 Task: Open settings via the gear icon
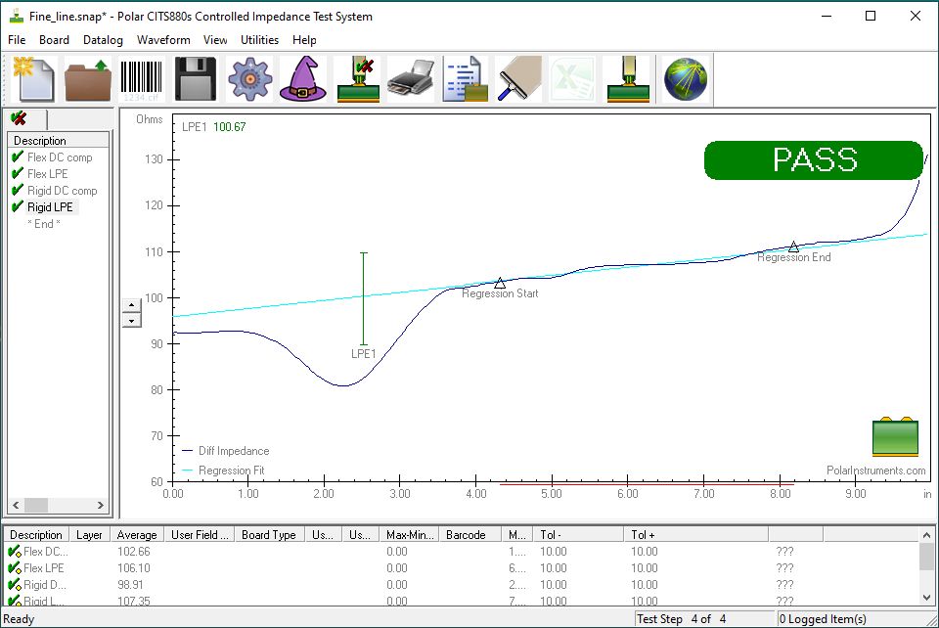pos(249,79)
